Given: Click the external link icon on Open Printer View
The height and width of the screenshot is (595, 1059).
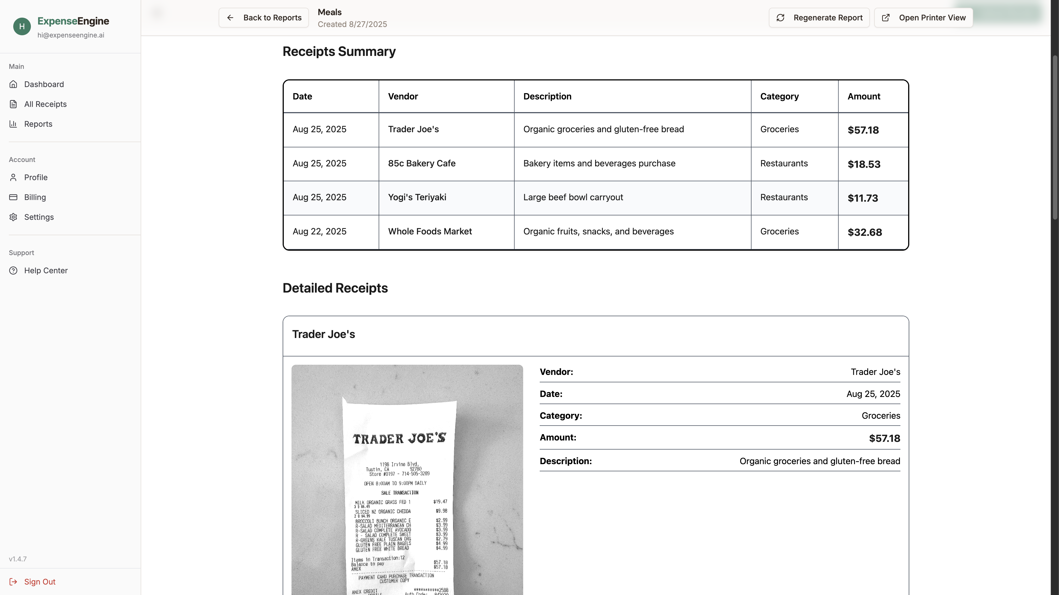Looking at the screenshot, I should coord(886,18).
